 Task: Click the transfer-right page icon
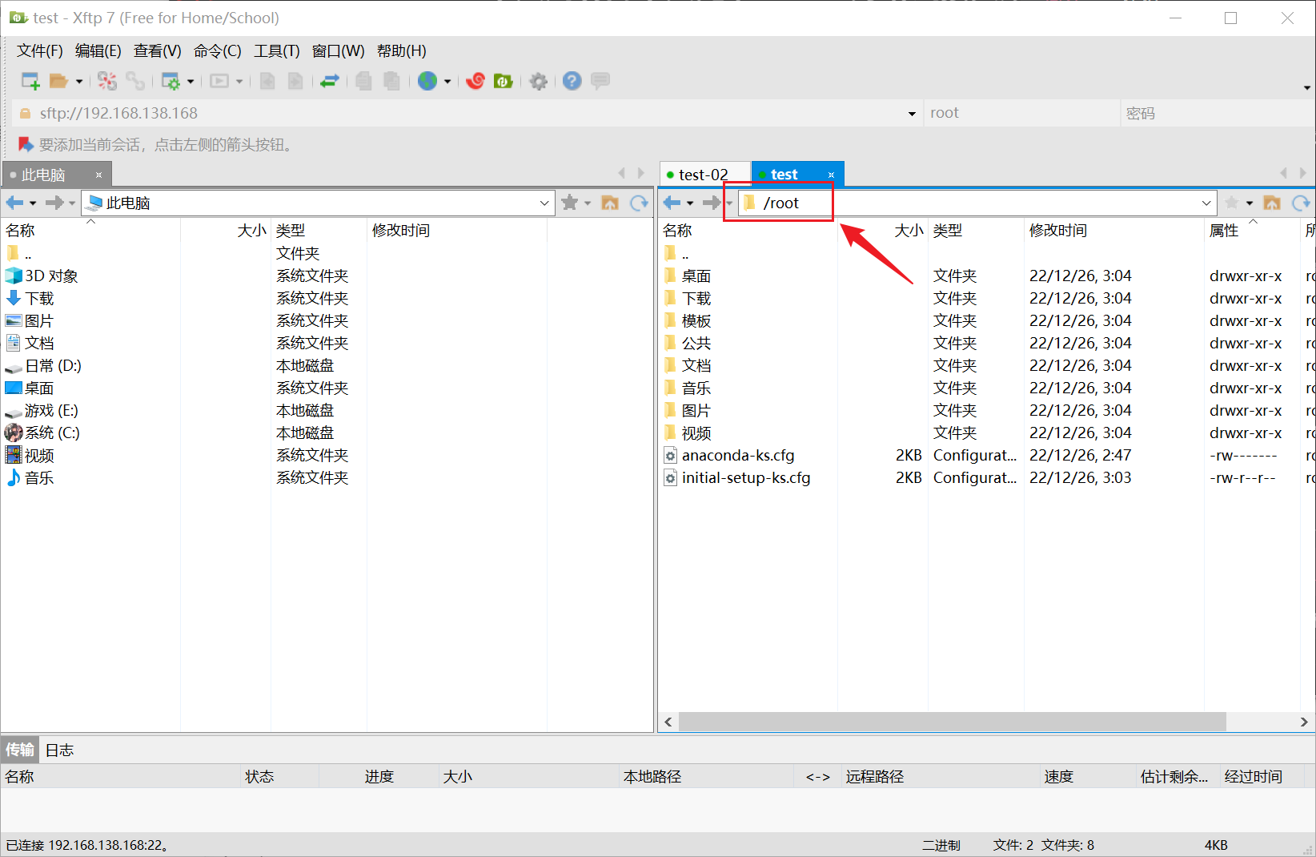pyautogui.click(x=295, y=81)
